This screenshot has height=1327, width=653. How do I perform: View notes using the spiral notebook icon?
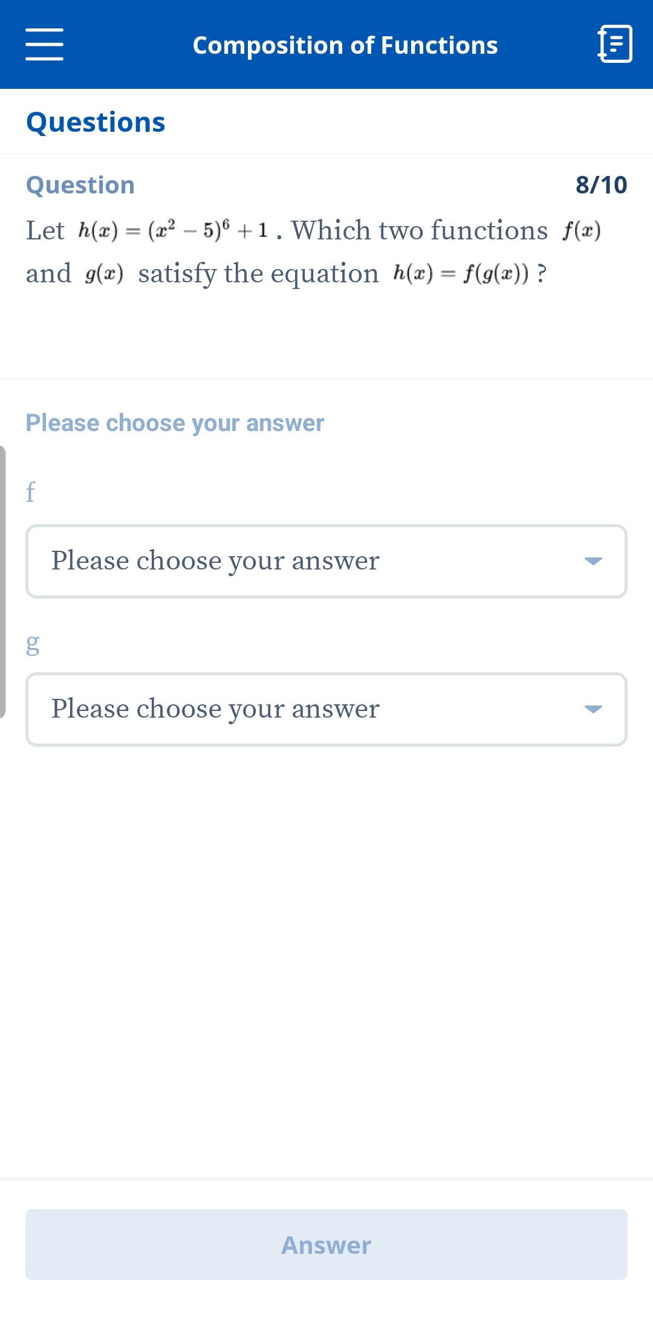[613, 44]
